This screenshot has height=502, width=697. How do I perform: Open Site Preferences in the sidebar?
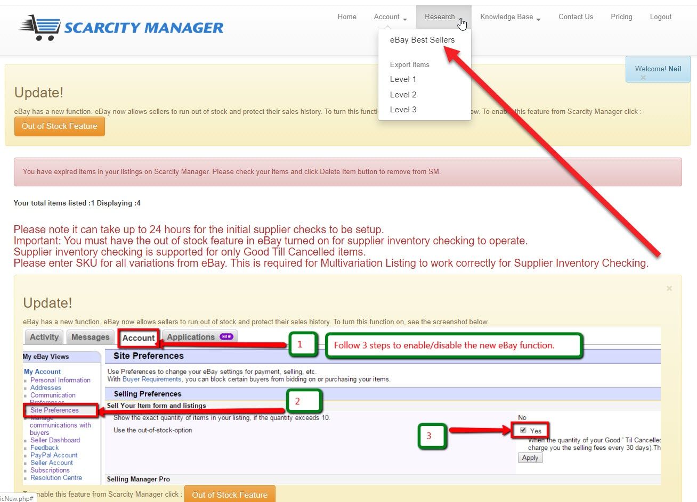[x=54, y=410]
